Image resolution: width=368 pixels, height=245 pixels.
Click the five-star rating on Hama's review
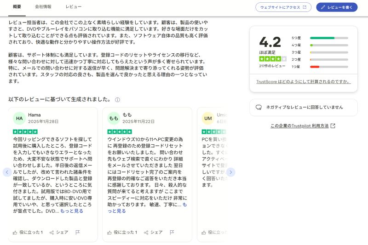pyautogui.click(x=25, y=132)
